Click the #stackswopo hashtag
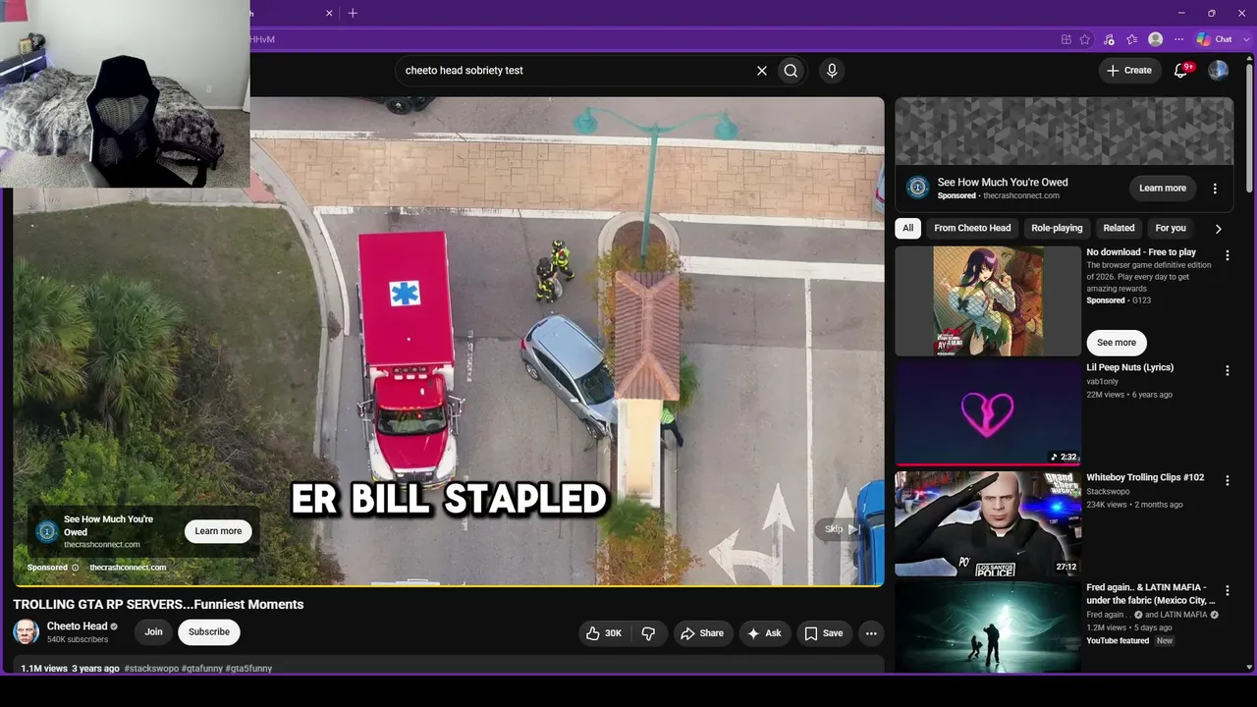The height and width of the screenshot is (707, 1257). [151, 669]
